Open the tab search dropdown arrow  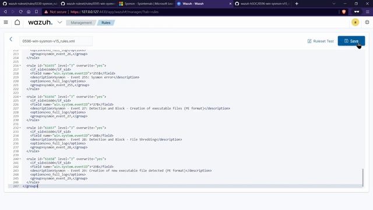click(334, 3)
